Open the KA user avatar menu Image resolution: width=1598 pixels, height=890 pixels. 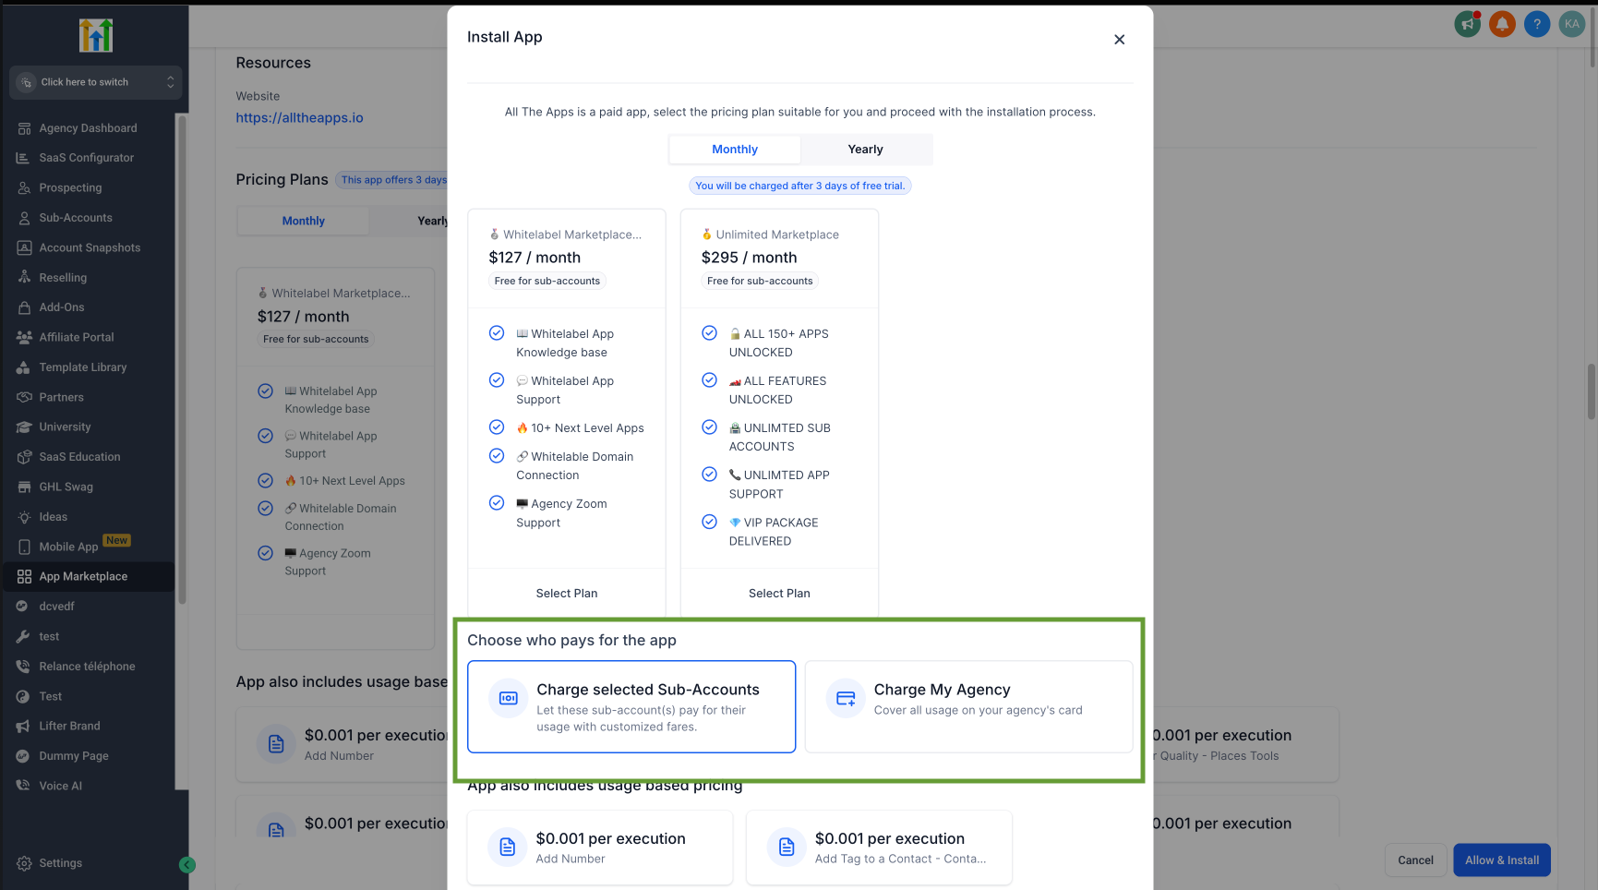tap(1571, 25)
